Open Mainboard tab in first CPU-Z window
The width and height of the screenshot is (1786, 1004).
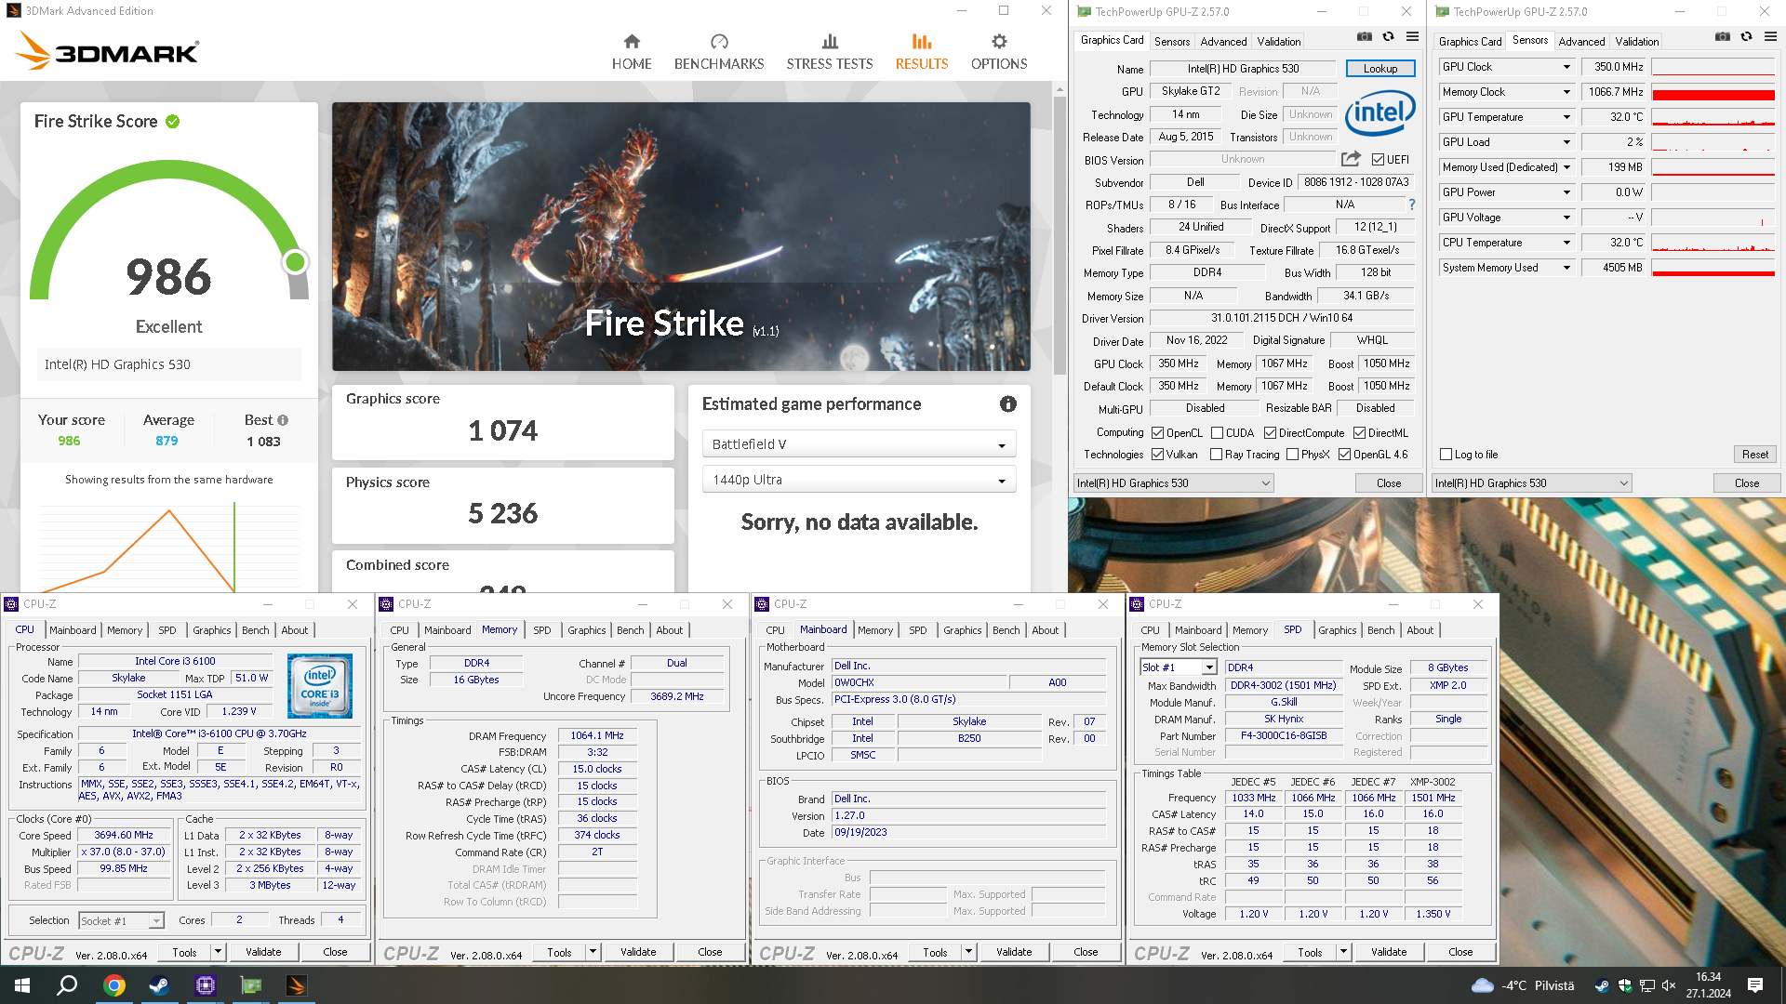[x=73, y=630]
